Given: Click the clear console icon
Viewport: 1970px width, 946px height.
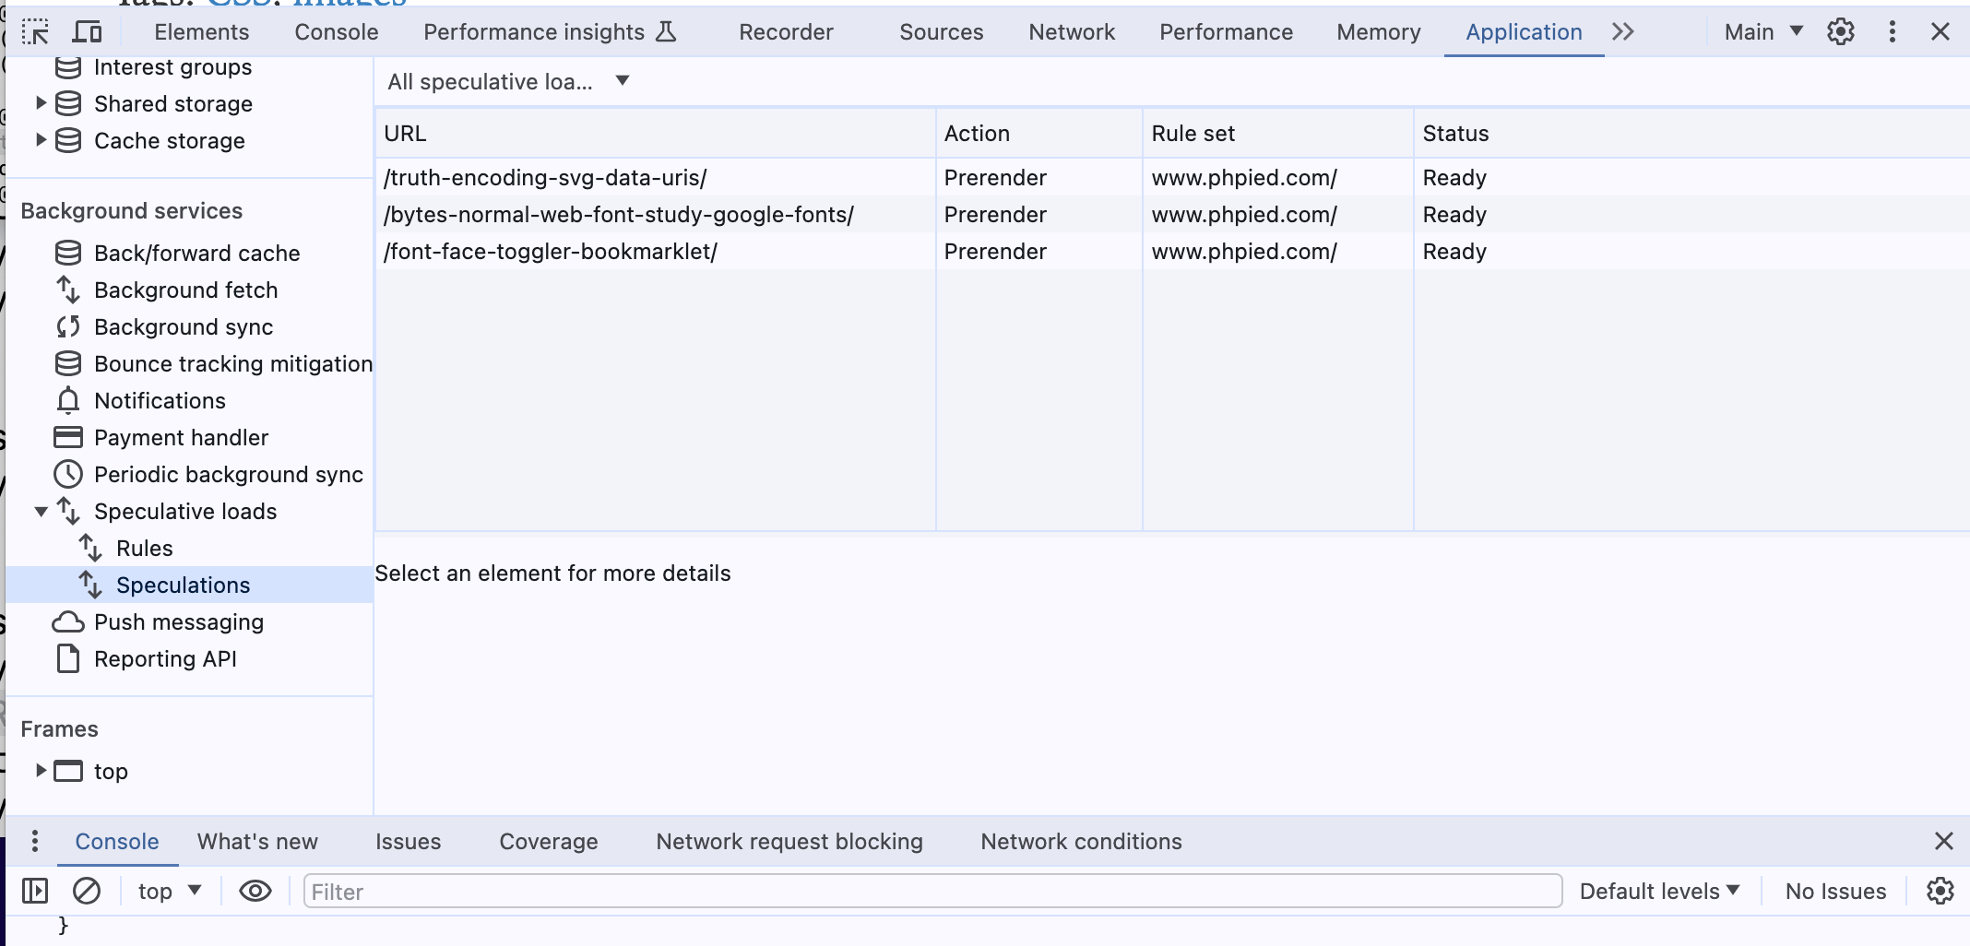Looking at the screenshot, I should pyautogui.click(x=87, y=891).
